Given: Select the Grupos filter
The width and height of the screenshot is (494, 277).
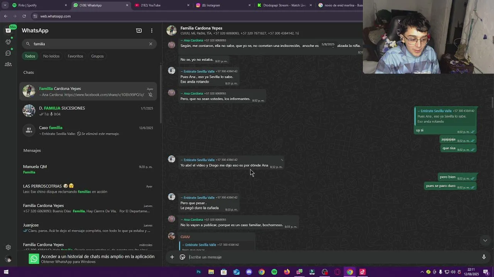Looking at the screenshot, I should pos(97,56).
